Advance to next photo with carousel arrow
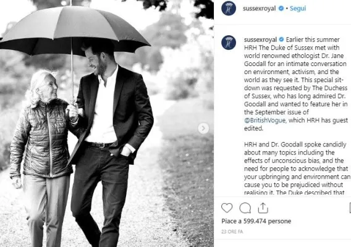The height and width of the screenshot is (247, 351). pyautogui.click(x=203, y=128)
